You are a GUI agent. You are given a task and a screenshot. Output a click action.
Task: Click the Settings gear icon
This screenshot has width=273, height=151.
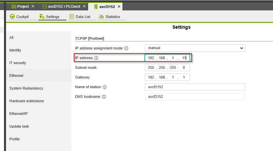pos(42,16)
